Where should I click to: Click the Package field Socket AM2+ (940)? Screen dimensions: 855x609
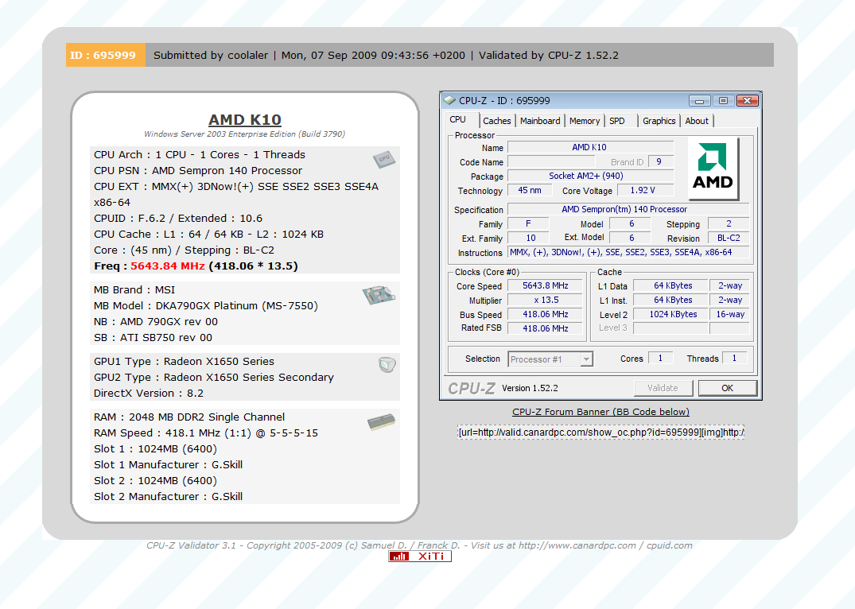pyautogui.click(x=590, y=176)
